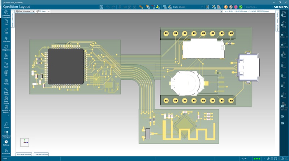Open Search in left sidebar

point(6,125)
